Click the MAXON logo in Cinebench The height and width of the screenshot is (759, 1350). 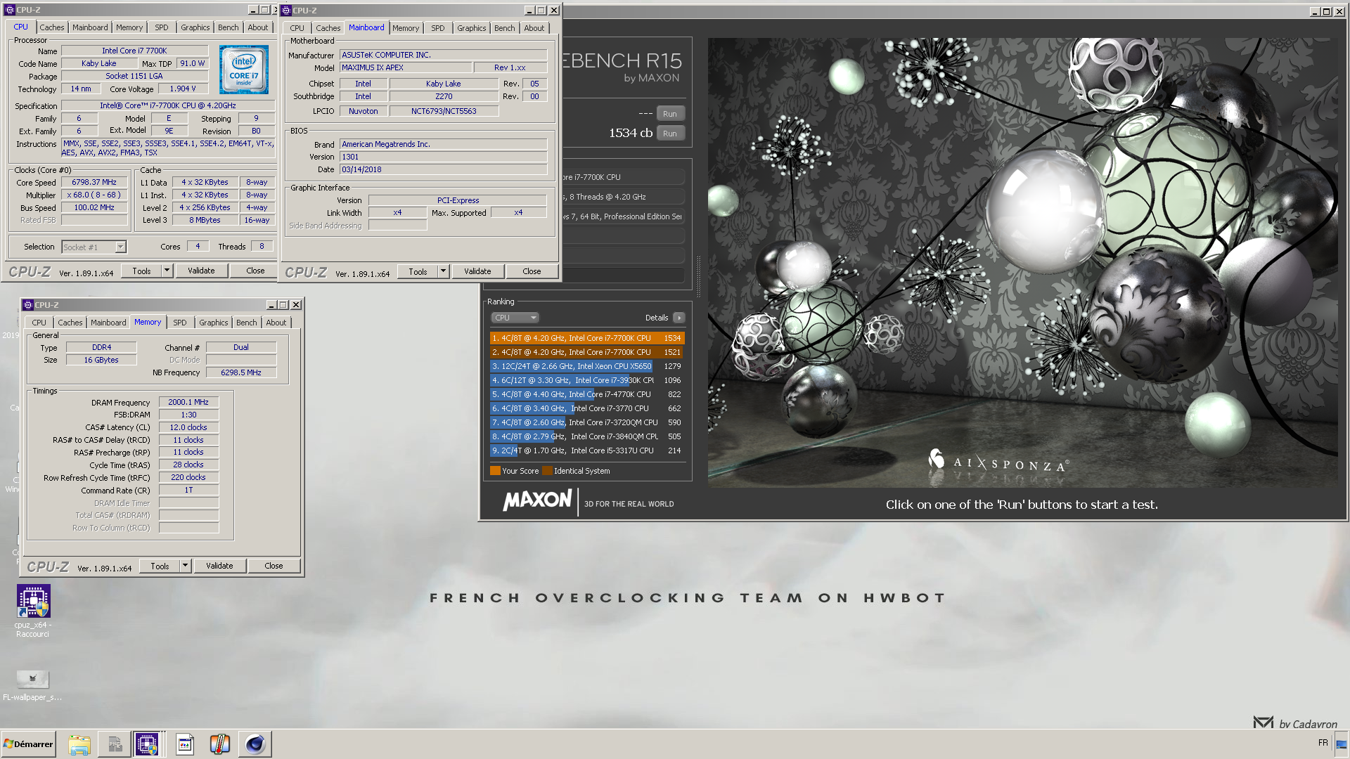pyautogui.click(x=538, y=500)
